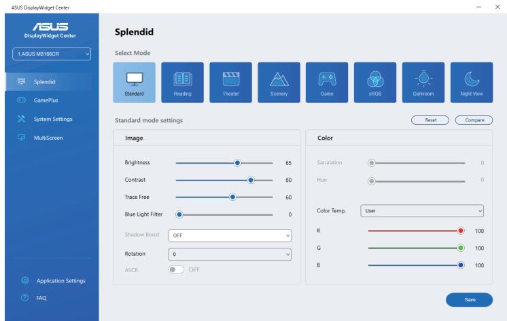Click the Trace Free slider handle
507x321 pixels.
[x=232, y=197]
